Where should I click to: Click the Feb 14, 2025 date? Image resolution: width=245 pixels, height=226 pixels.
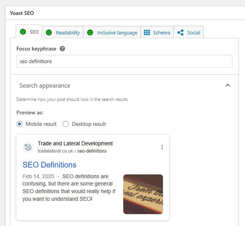(x=38, y=176)
